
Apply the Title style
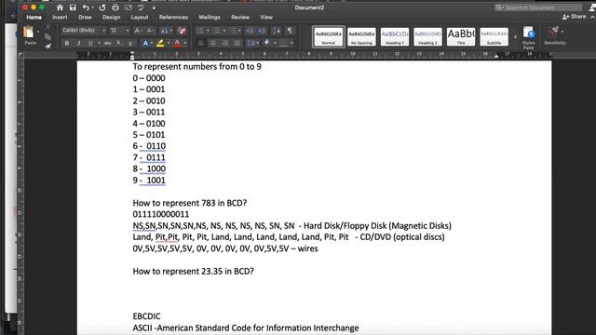click(461, 37)
